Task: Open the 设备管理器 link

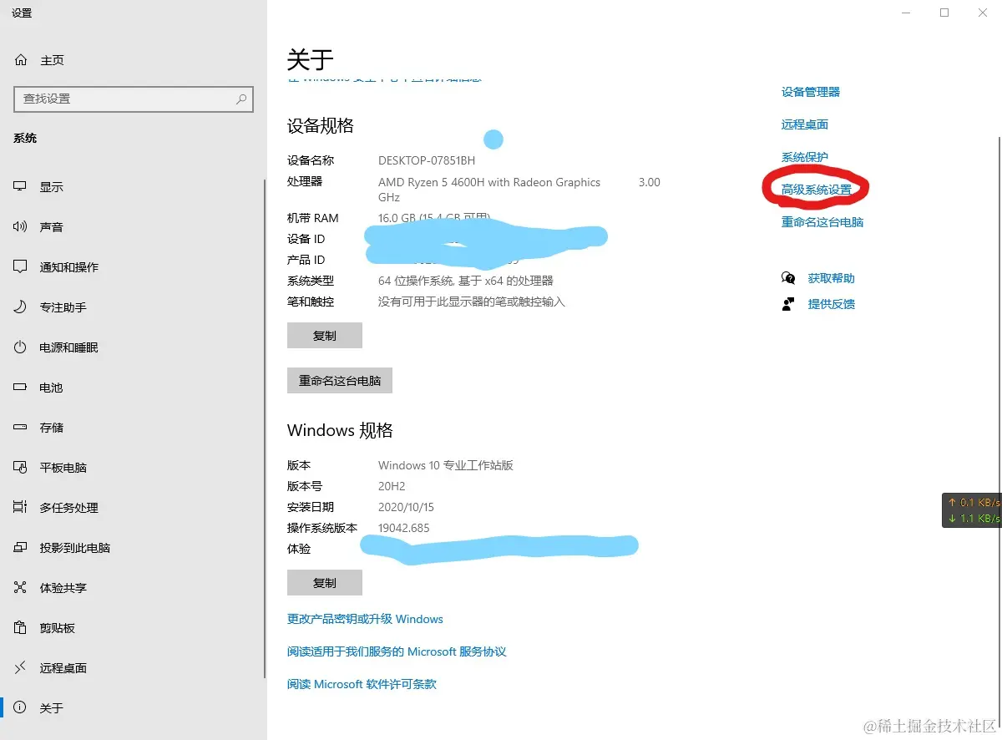Action: tap(812, 92)
